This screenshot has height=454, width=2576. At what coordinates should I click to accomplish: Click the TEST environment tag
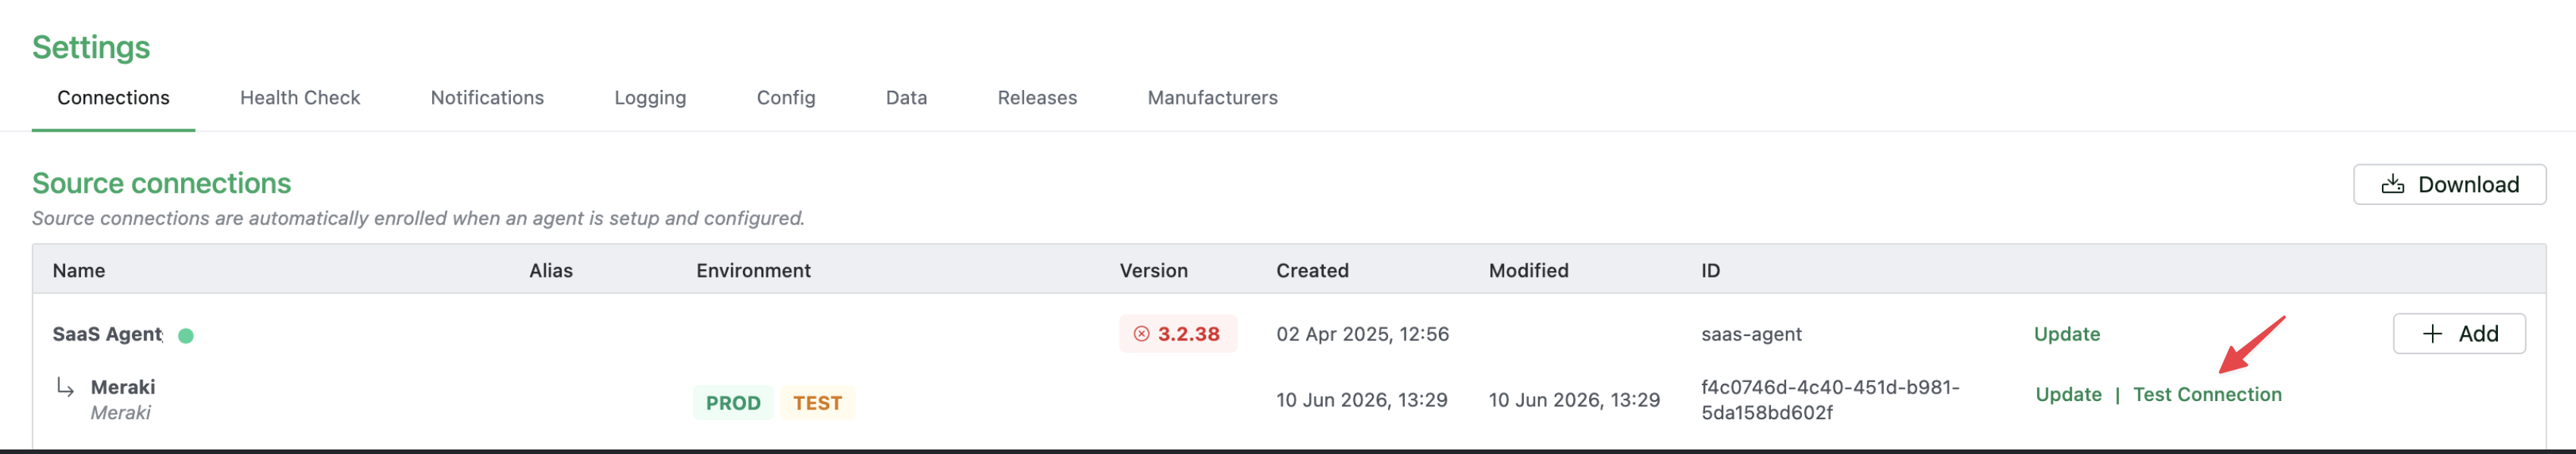[817, 403]
